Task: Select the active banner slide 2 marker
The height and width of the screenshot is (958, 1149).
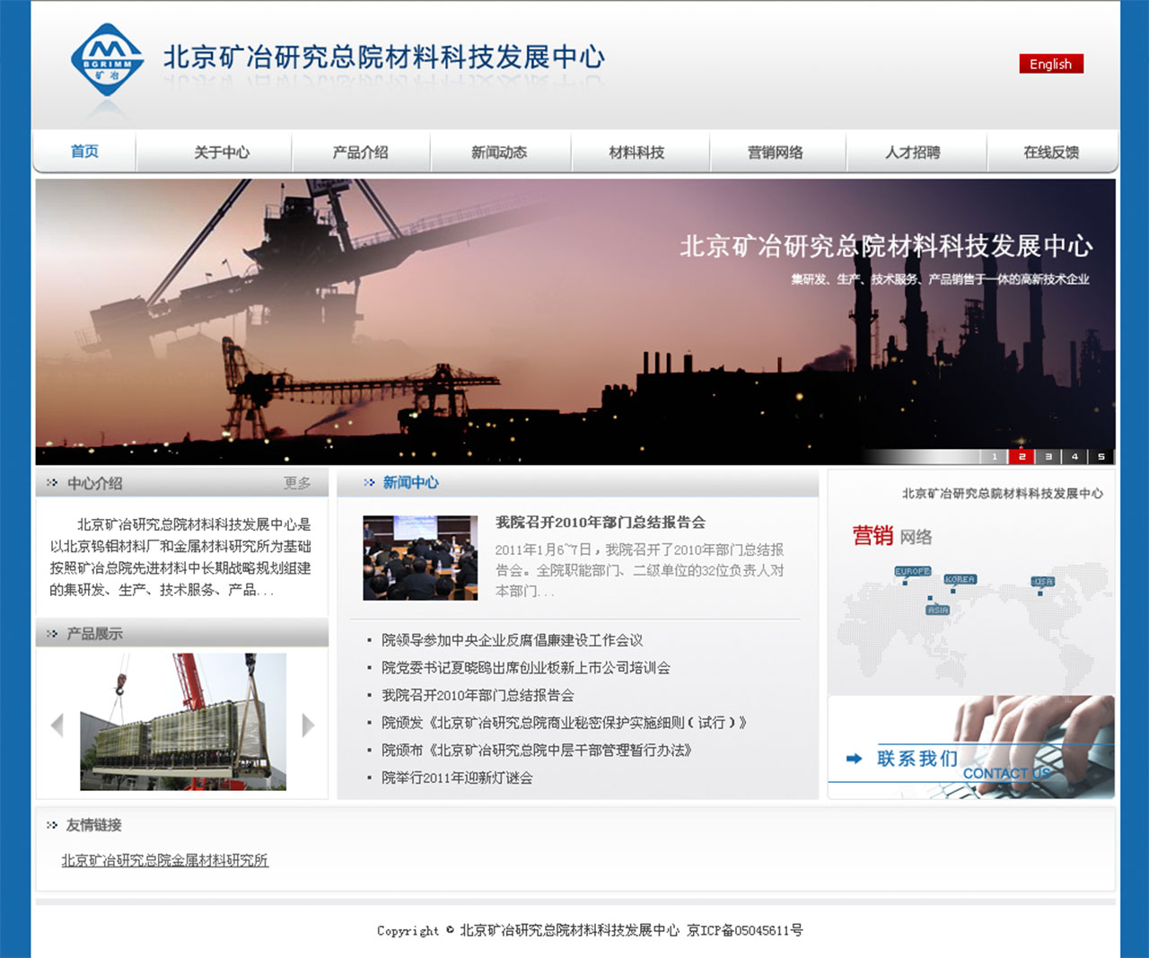Action: [x=1021, y=456]
